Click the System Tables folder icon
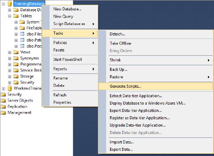 tap(22, 22)
